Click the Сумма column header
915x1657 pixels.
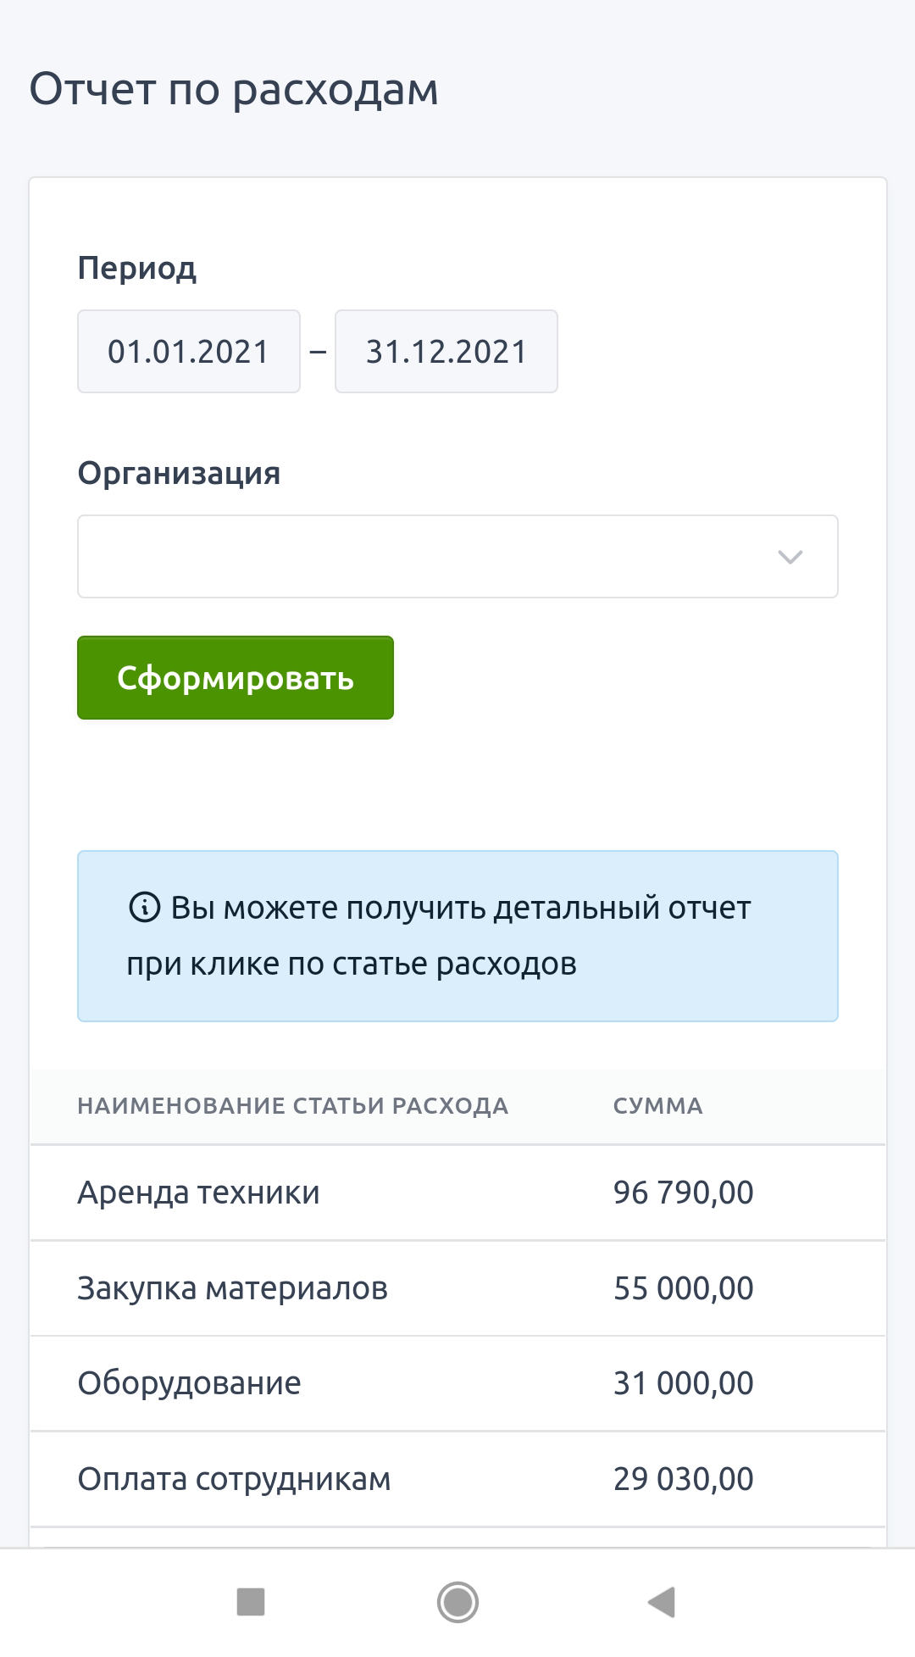click(658, 1106)
